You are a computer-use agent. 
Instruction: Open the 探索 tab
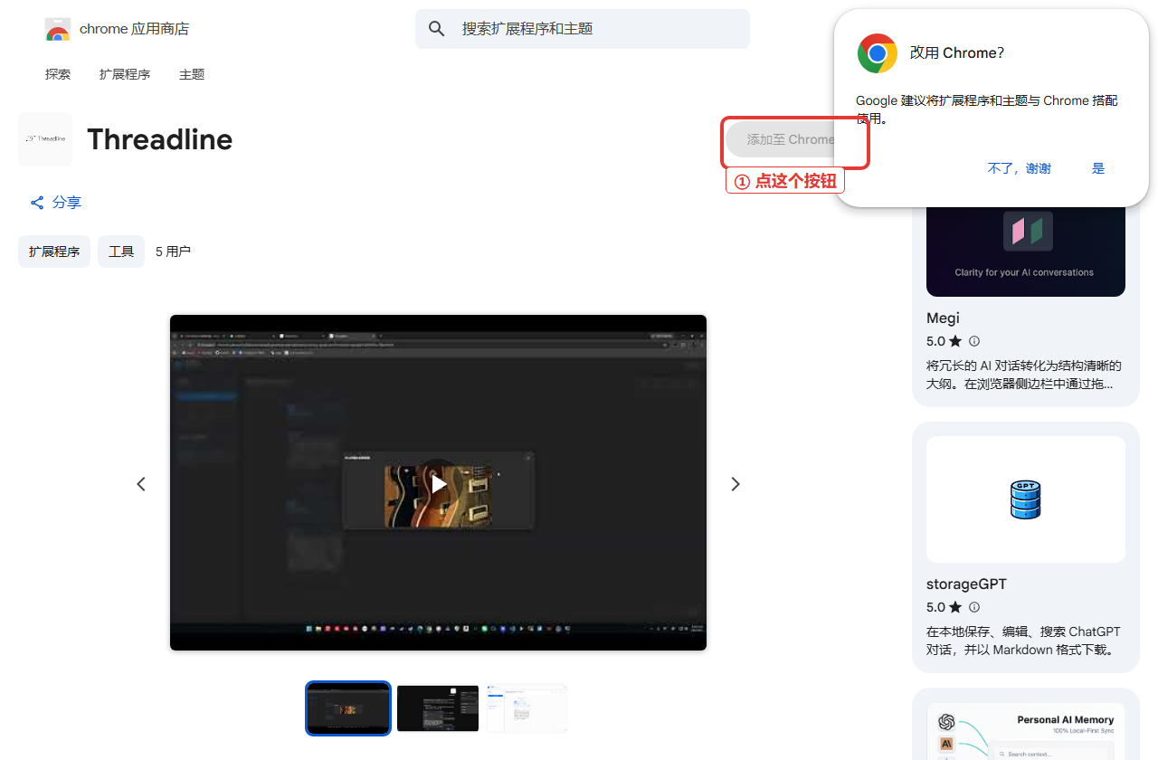point(58,74)
